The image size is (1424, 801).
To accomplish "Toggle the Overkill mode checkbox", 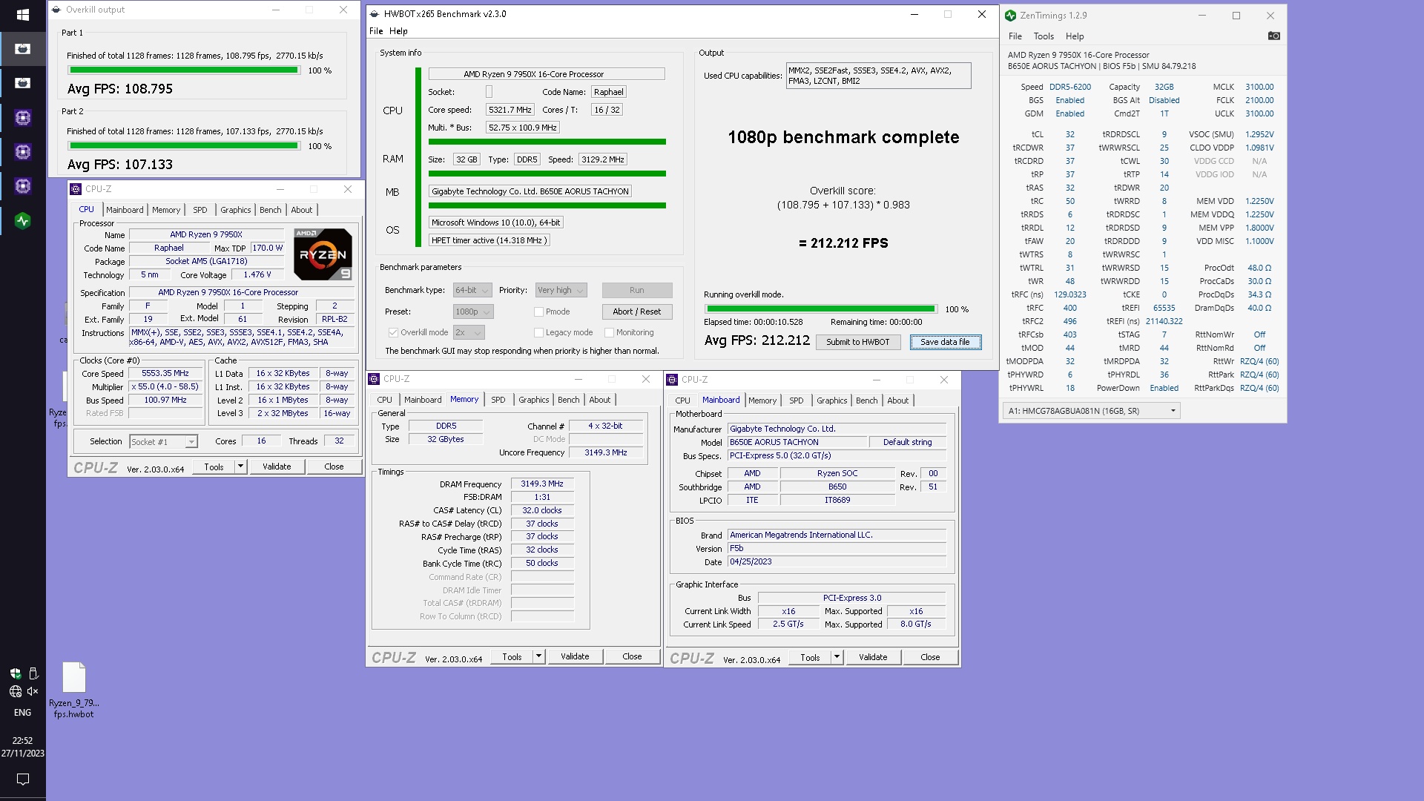I will (393, 332).
